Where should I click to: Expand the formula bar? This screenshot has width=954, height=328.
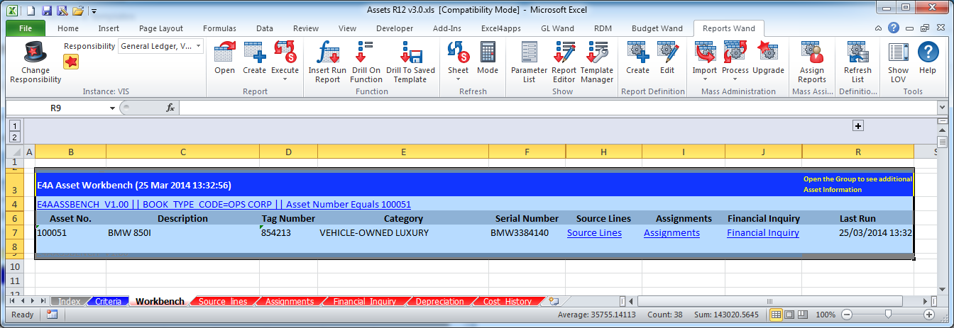942,108
